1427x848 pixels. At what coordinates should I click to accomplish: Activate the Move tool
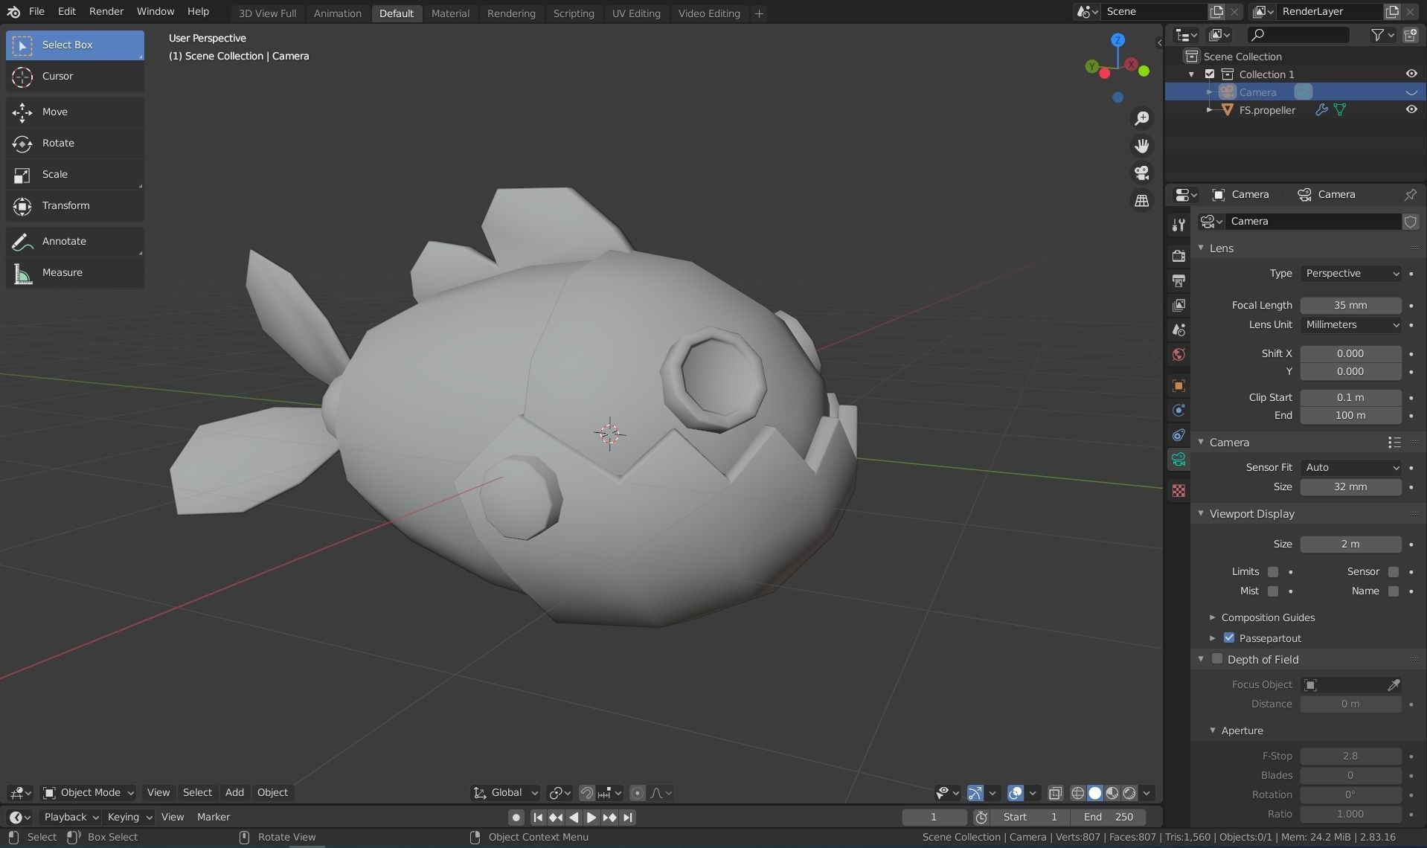74,112
